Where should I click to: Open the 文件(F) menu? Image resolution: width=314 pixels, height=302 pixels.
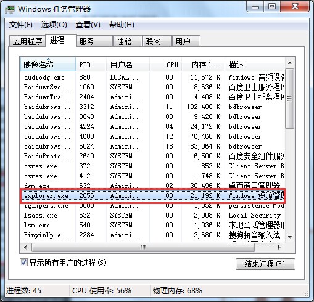point(21,25)
